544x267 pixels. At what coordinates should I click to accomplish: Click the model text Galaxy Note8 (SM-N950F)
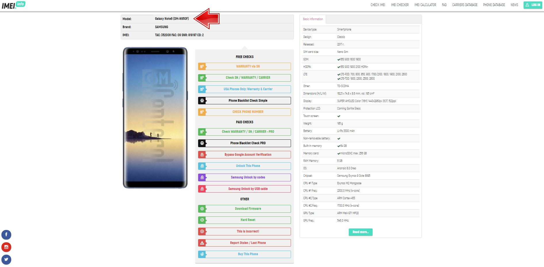click(172, 19)
